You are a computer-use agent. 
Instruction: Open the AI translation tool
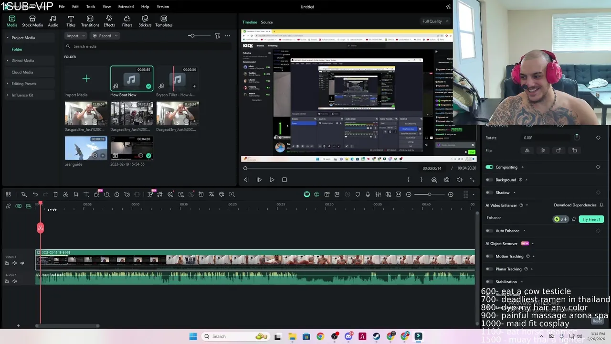pyautogui.click(x=211, y=194)
